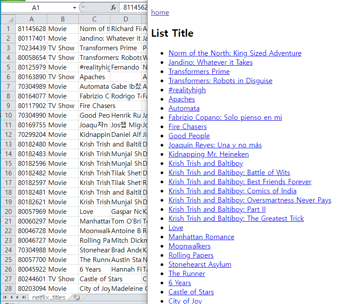
Task: Open the Apaches link
Action: coord(182,99)
